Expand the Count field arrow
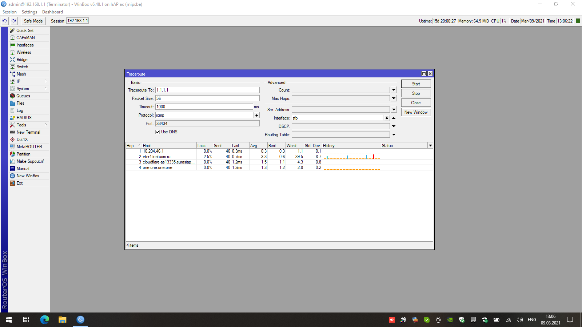The width and height of the screenshot is (582, 327). point(394,90)
